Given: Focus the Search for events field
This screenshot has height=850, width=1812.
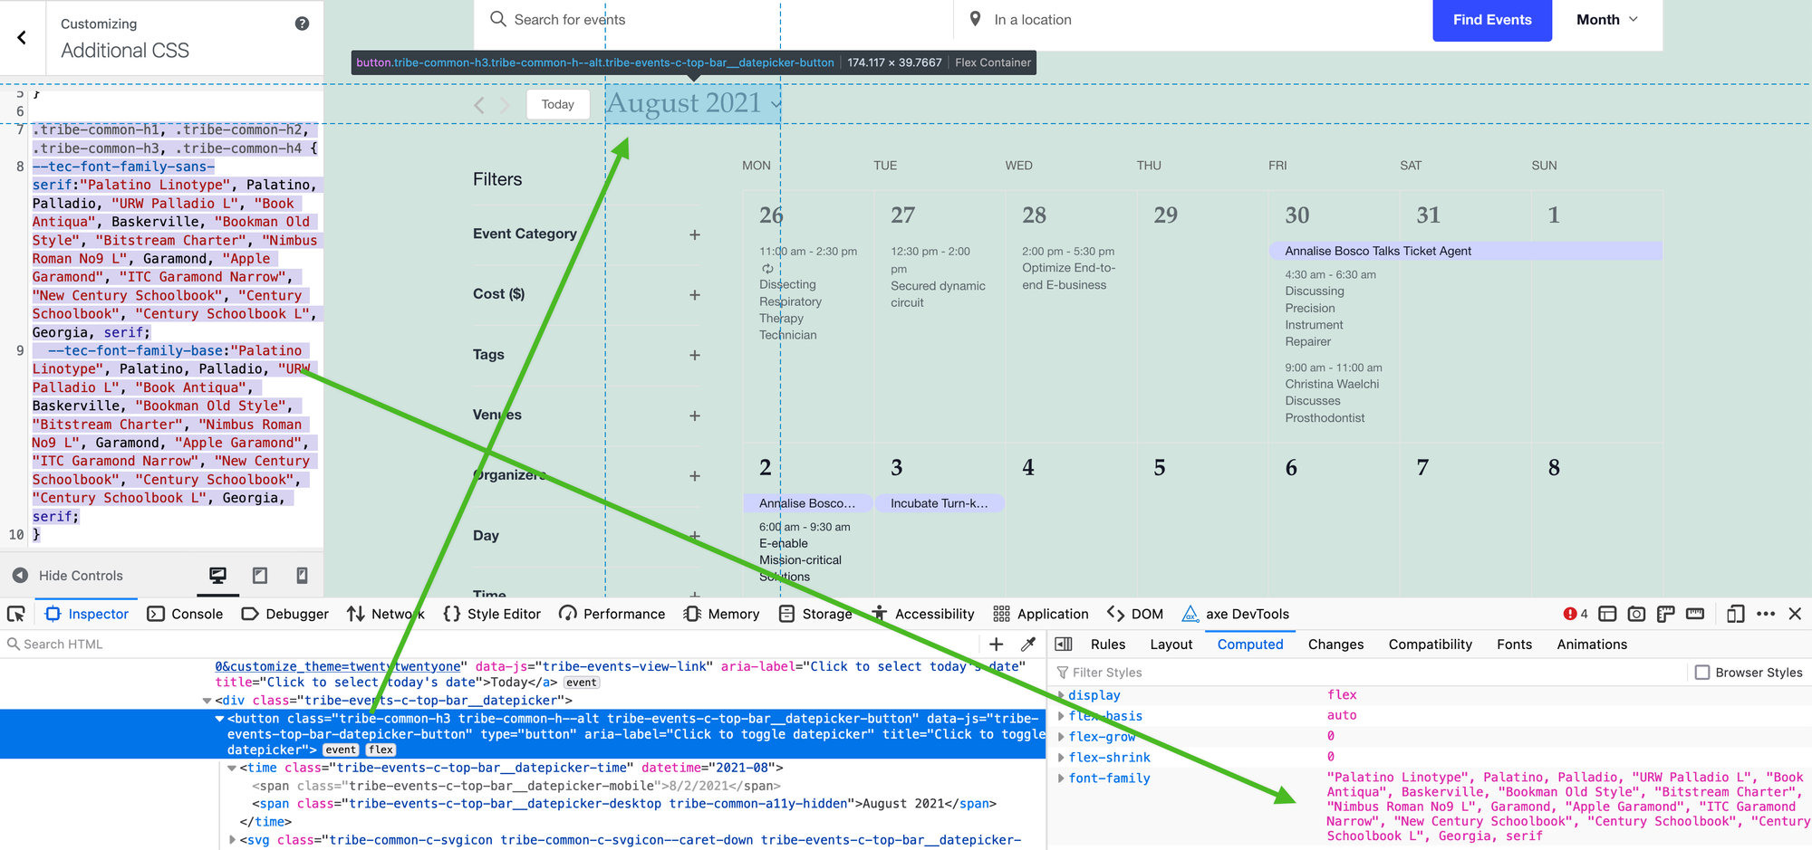Looking at the screenshot, I should [634, 20].
